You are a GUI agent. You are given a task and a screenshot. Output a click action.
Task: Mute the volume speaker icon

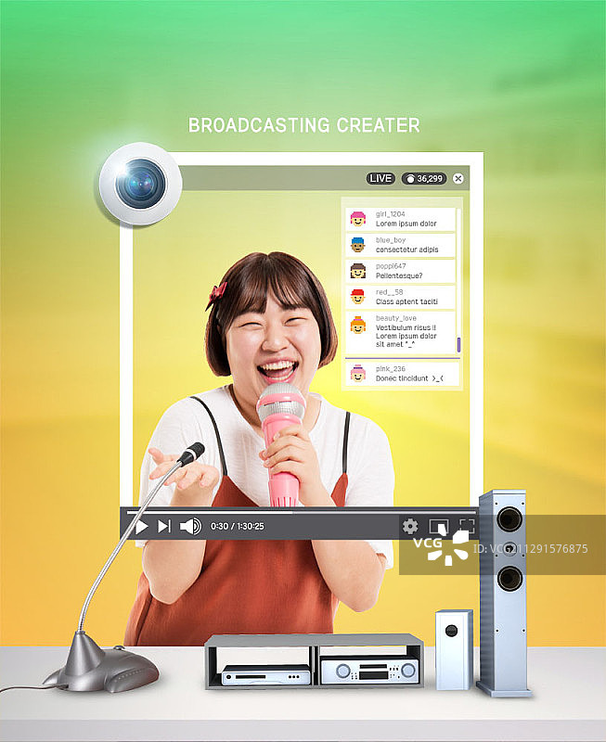(190, 526)
